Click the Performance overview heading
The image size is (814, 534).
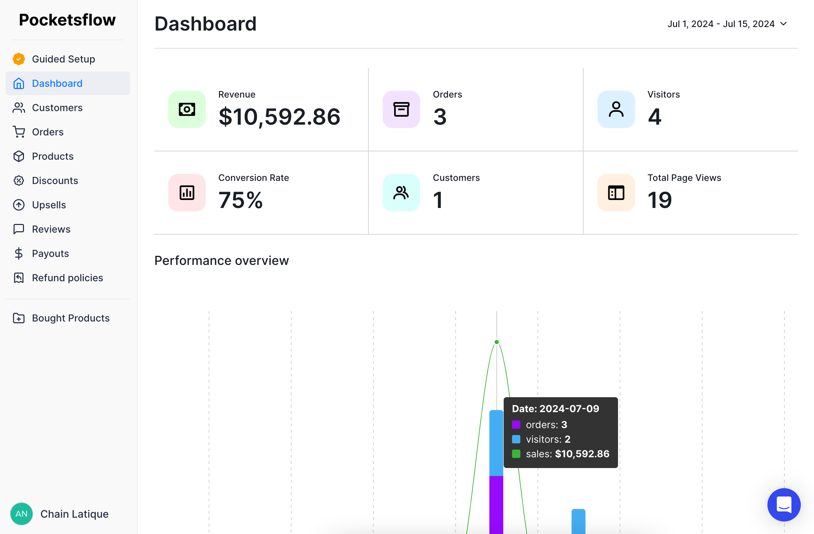221,260
